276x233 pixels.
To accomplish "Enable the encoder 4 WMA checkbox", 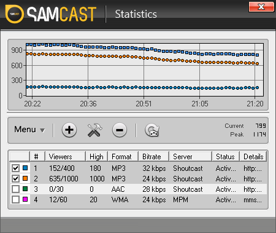I will (15, 199).
